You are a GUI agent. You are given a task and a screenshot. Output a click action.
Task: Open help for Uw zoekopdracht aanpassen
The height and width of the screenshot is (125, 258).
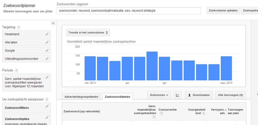coord(47,99)
